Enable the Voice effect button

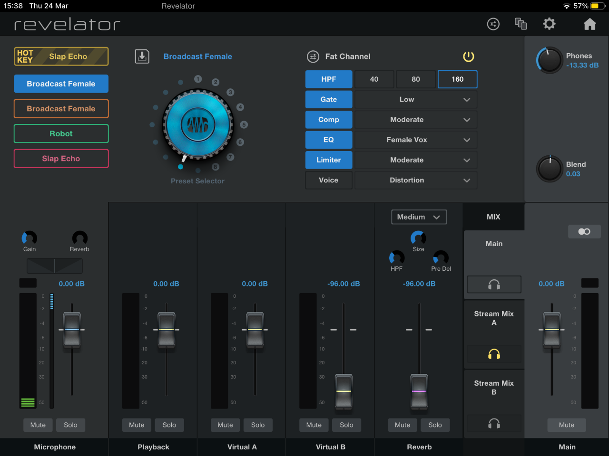pyautogui.click(x=329, y=180)
